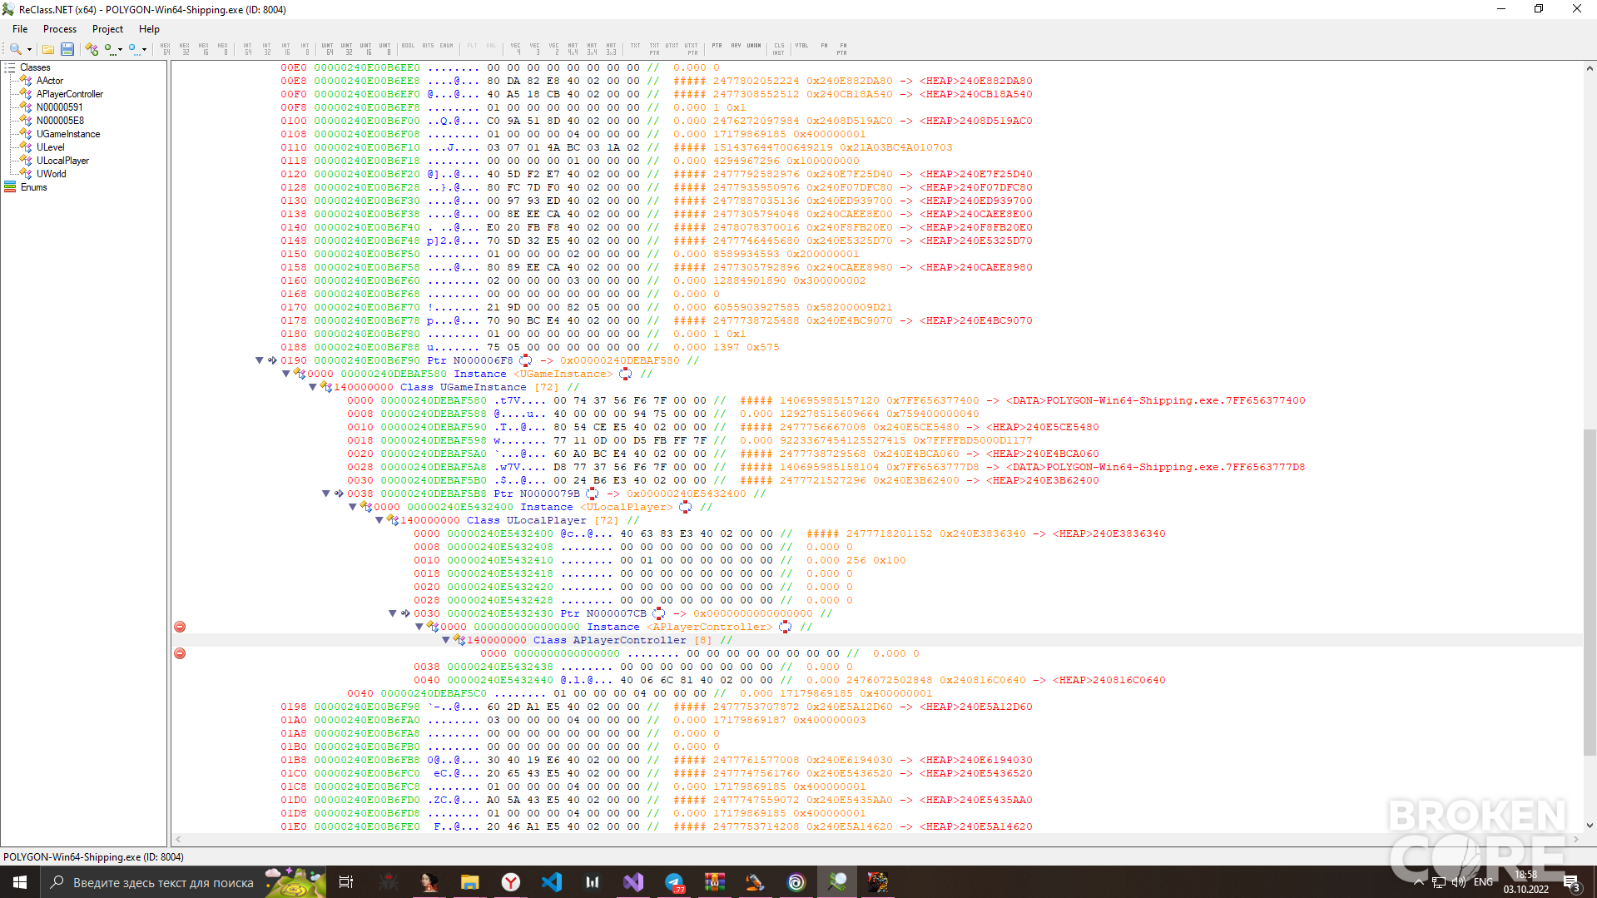The width and height of the screenshot is (1597, 898).
Task: Click change-class icon next to <ULocalPlayer>
Action: tap(686, 507)
